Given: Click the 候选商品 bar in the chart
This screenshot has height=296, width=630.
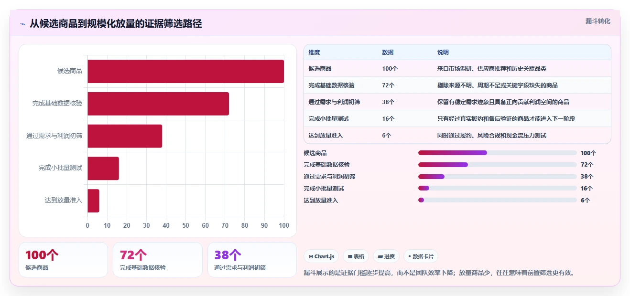Looking at the screenshot, I should [x=185, y=71].
